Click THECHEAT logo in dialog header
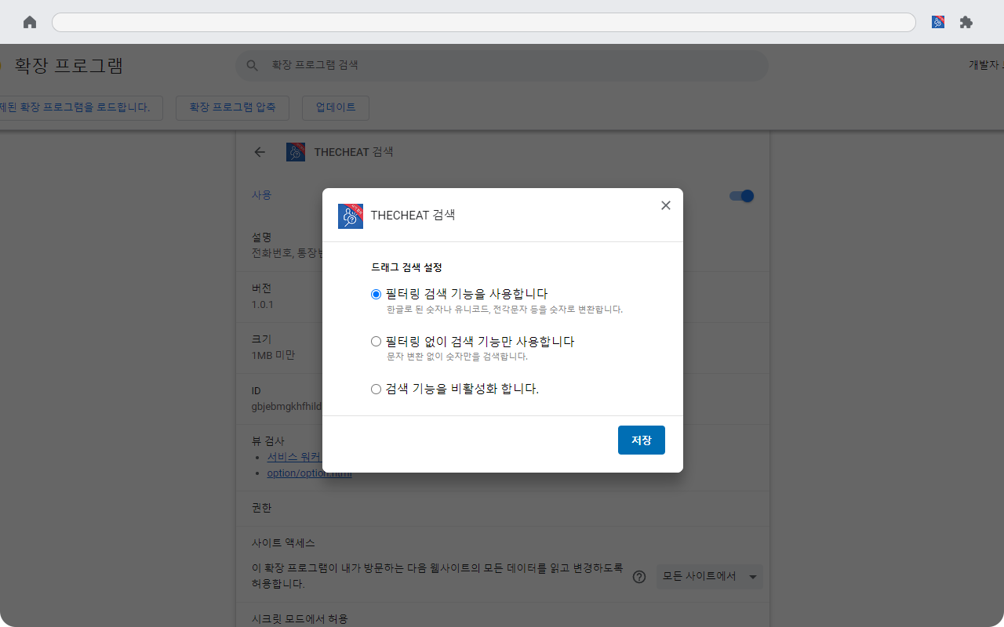The width and height of the screenshot is (1004, 627). (351, 216)
